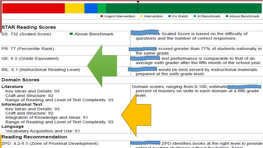Click the Above Benchmark legend label
Viewport: 263px width, 148px height.
click(244, 16)
